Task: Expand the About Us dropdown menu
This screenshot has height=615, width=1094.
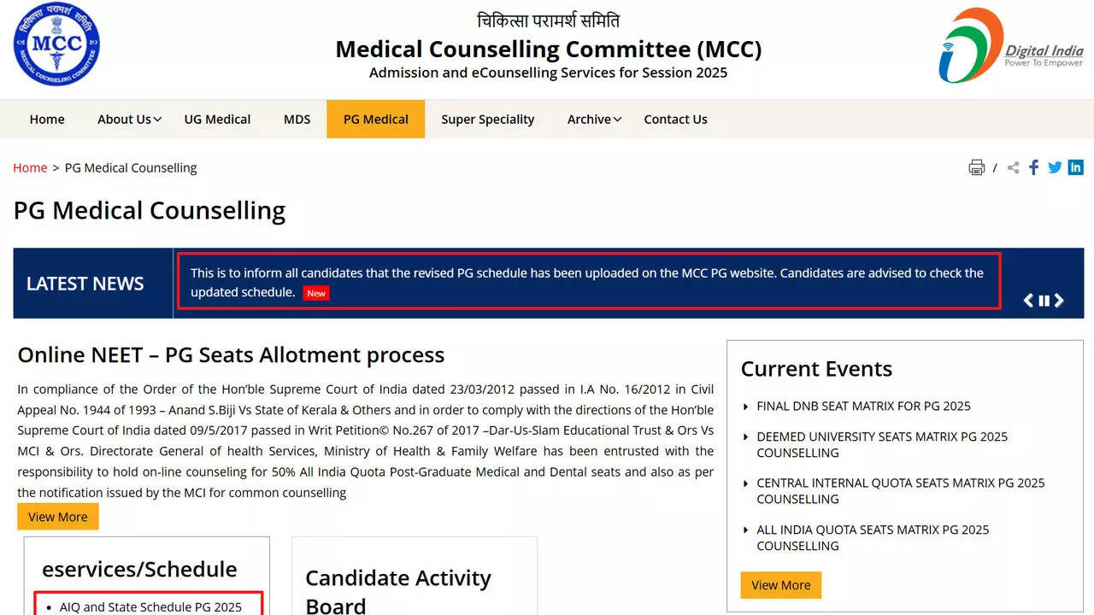Action: click(x=129, y=120)
